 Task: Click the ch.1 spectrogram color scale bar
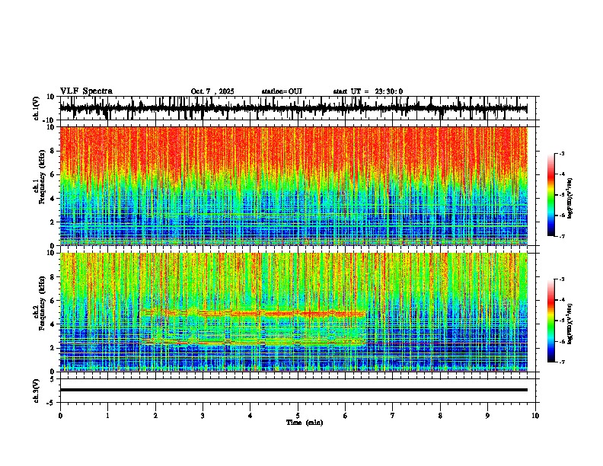click(x=551, y=195)
